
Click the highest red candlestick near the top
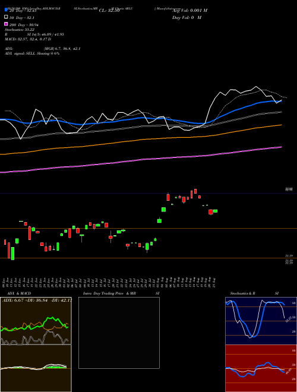coord(195,191)
